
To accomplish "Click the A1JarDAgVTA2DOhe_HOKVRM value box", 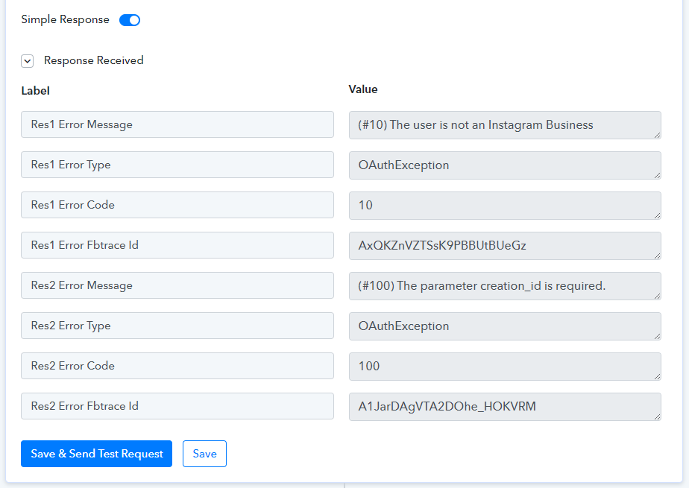I will [505, 407].
